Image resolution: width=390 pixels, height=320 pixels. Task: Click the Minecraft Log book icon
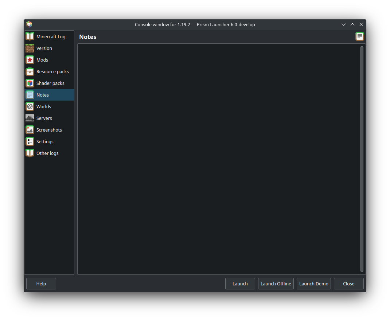[30, 36]
